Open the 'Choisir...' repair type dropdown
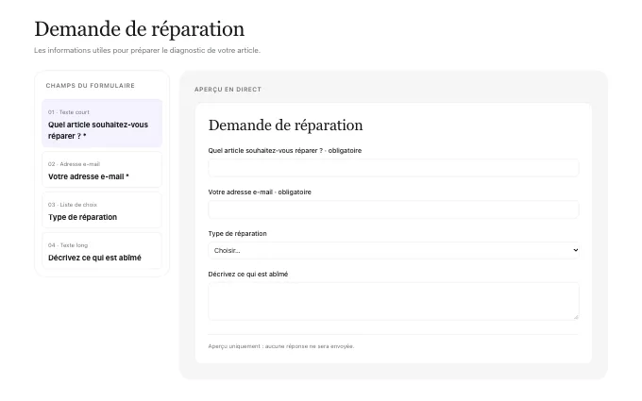642x401 pixels. pos(394,250)
